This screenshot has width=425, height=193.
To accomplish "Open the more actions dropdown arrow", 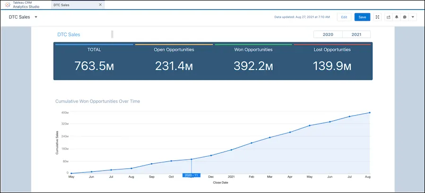I will [x=413, y=17].
